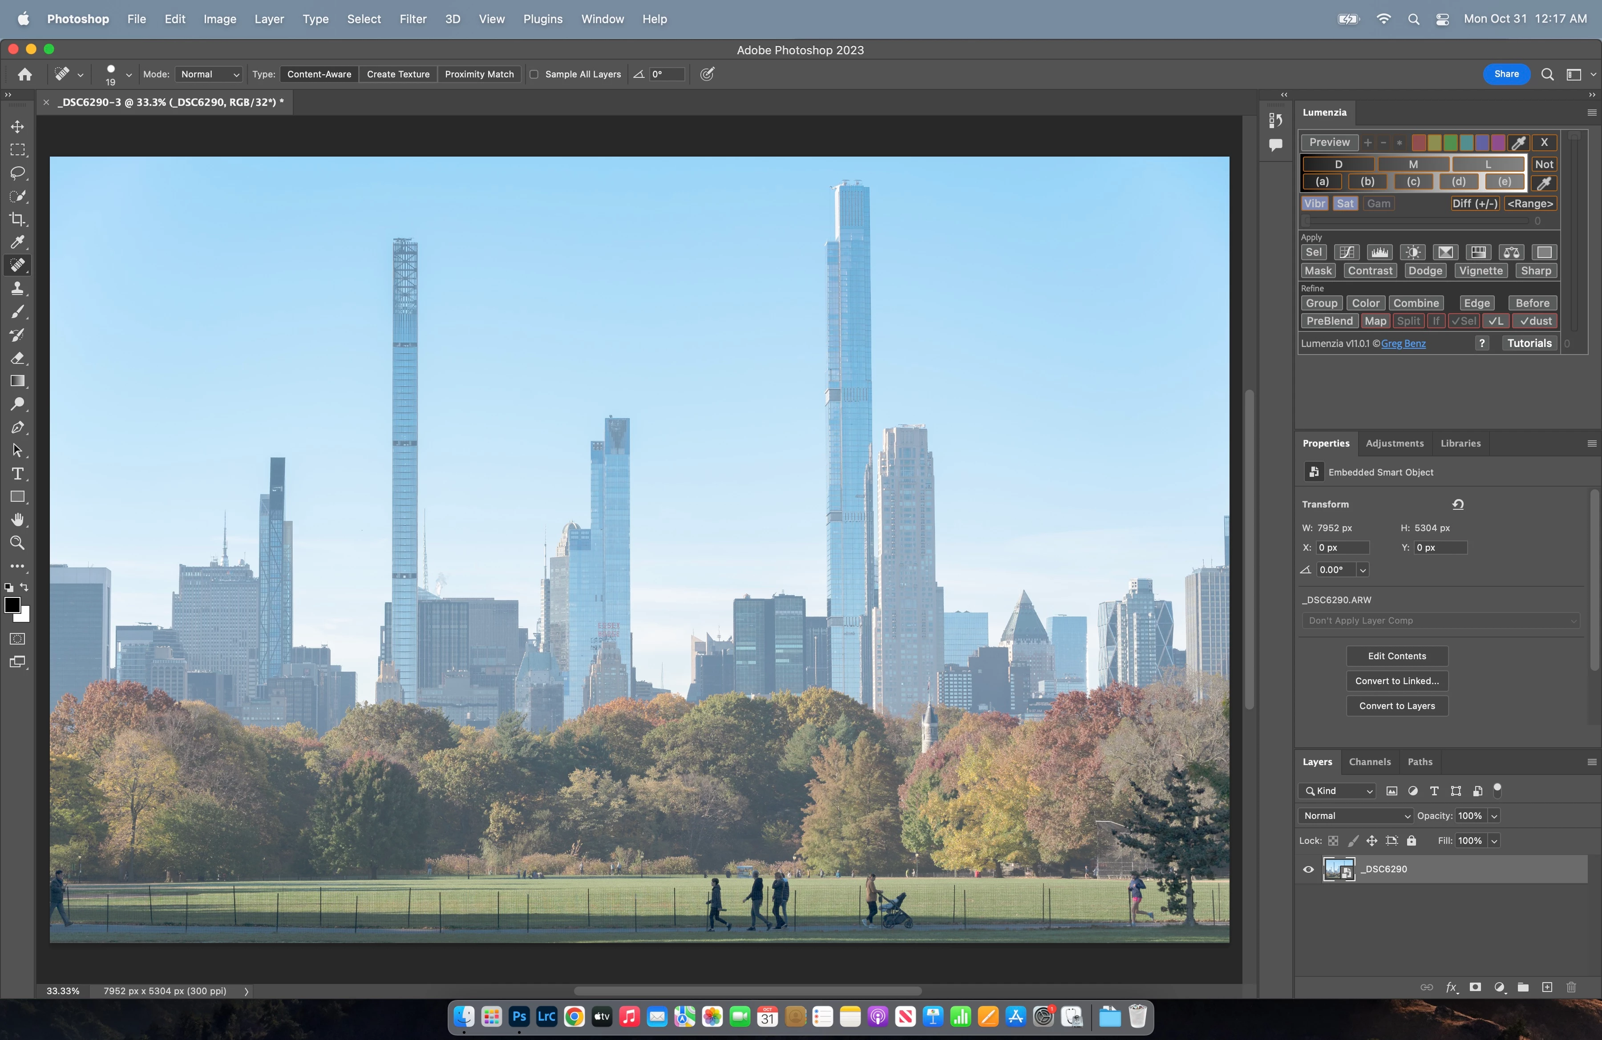Pick the Lasso tool
1602x1040 pixels.
pos(17,173)
